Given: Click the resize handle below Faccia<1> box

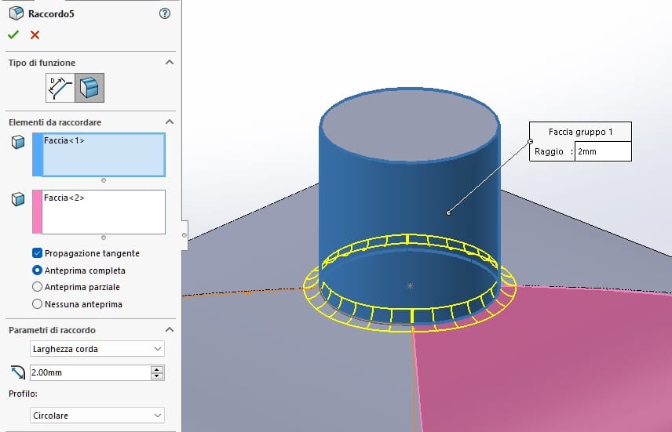Looking at the screenshot, I should 104,180.
